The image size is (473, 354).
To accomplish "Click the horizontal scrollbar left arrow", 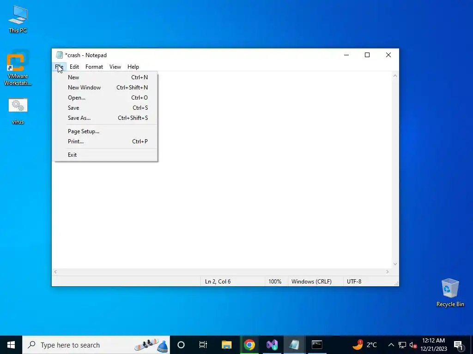I will pos(55,272).
